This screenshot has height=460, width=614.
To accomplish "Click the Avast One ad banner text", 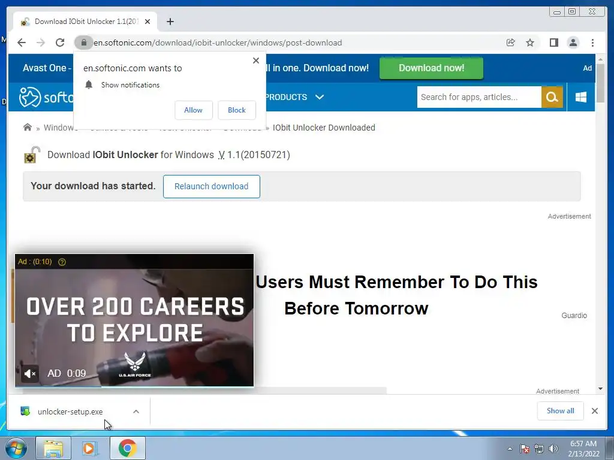I will click(x=47, y=68).
